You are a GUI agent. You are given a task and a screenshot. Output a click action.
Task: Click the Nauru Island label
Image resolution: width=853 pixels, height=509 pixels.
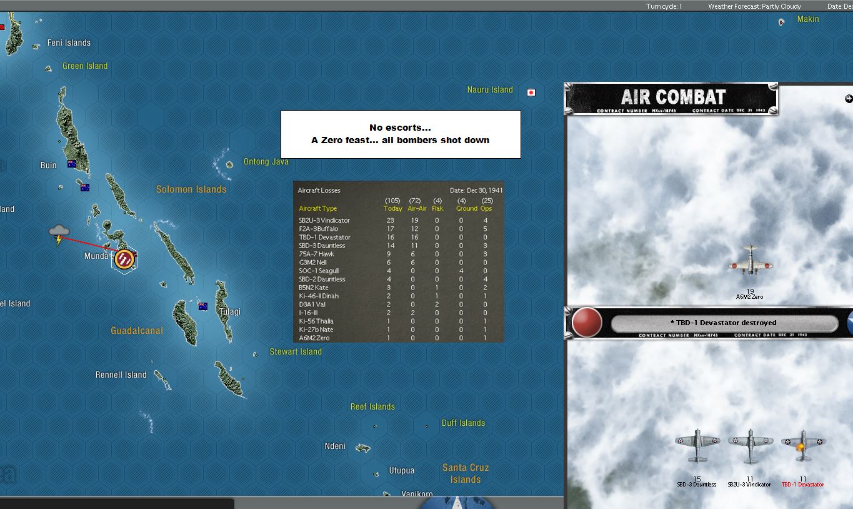pos(490,90)
